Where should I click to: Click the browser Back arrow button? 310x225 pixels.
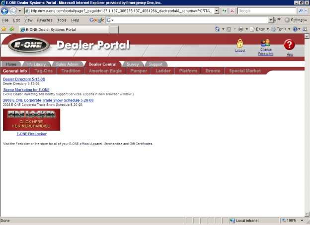point(4,10)
